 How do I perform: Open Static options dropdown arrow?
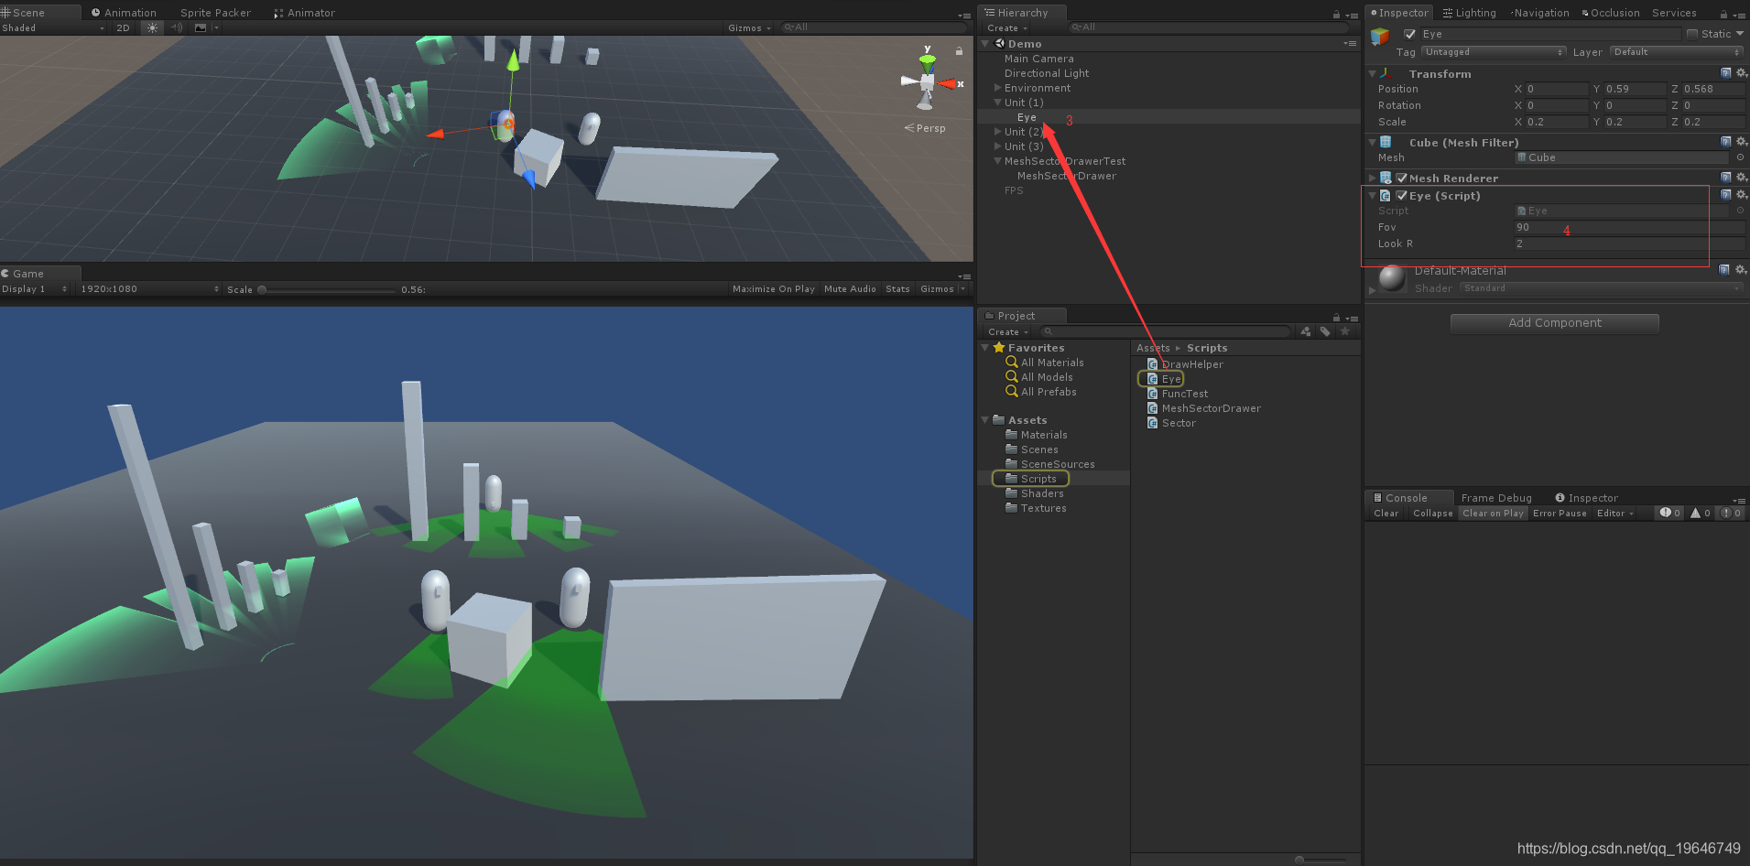point(1740,34)
